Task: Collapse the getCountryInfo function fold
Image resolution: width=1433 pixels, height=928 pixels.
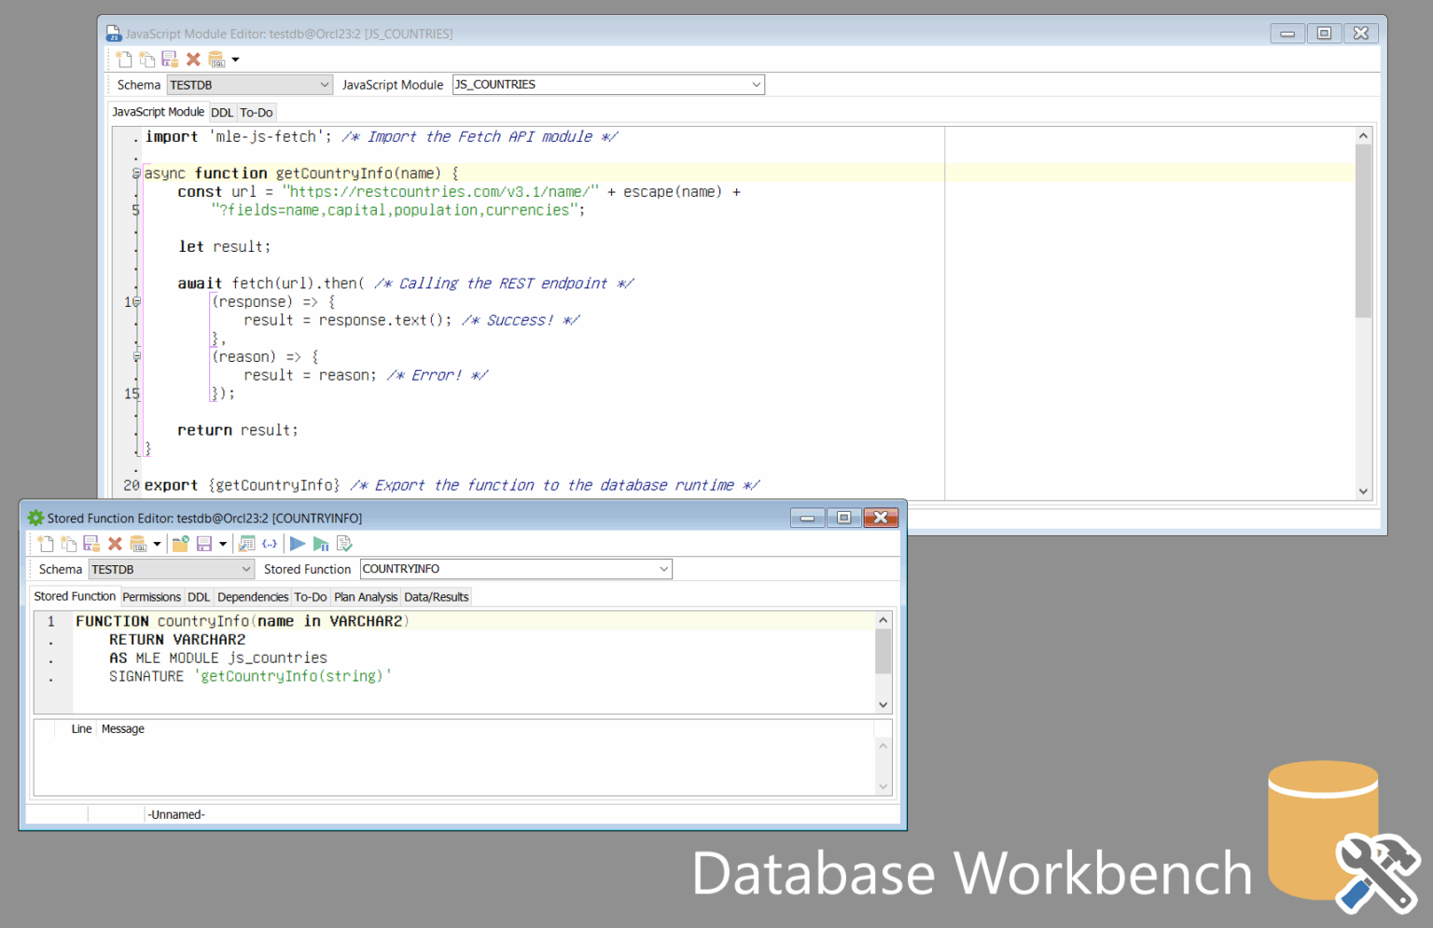Action: pyautogui.click(x=136, y=173)
